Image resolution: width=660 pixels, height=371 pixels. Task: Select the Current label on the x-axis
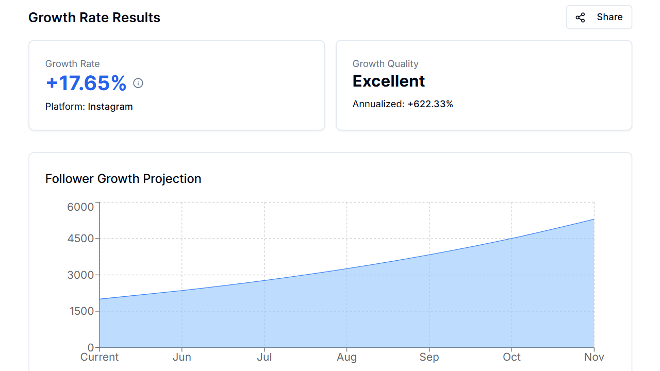pos(99,357)
